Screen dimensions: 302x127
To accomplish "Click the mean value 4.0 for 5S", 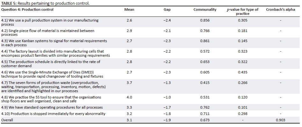I will coord(129,97).
